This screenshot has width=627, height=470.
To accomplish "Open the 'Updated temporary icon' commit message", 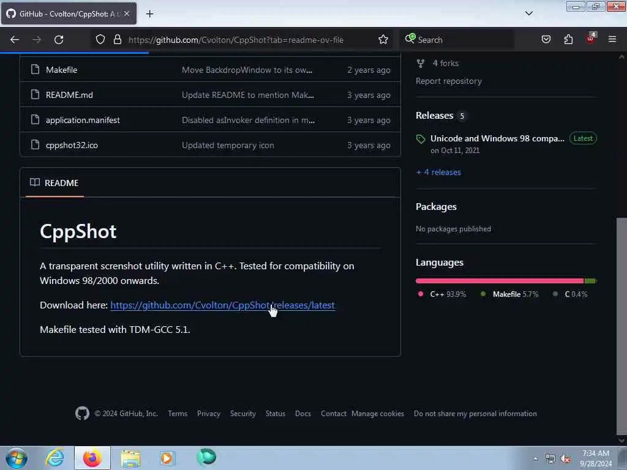I will [228, 146].
